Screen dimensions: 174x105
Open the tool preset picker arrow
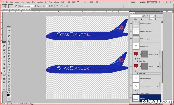[6, 6]
